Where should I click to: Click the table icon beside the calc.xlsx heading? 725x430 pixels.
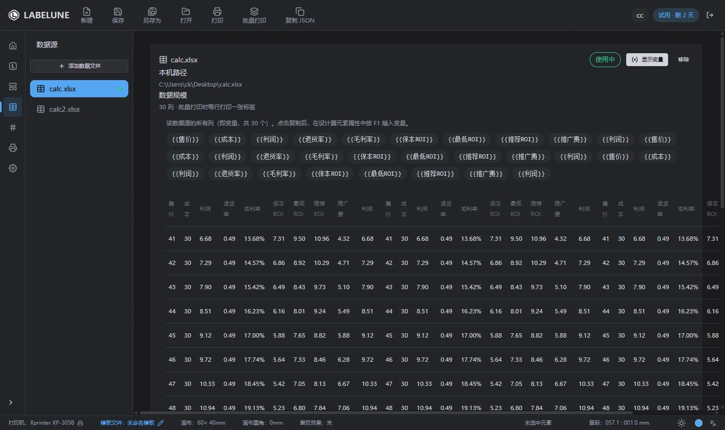point(163,60)
